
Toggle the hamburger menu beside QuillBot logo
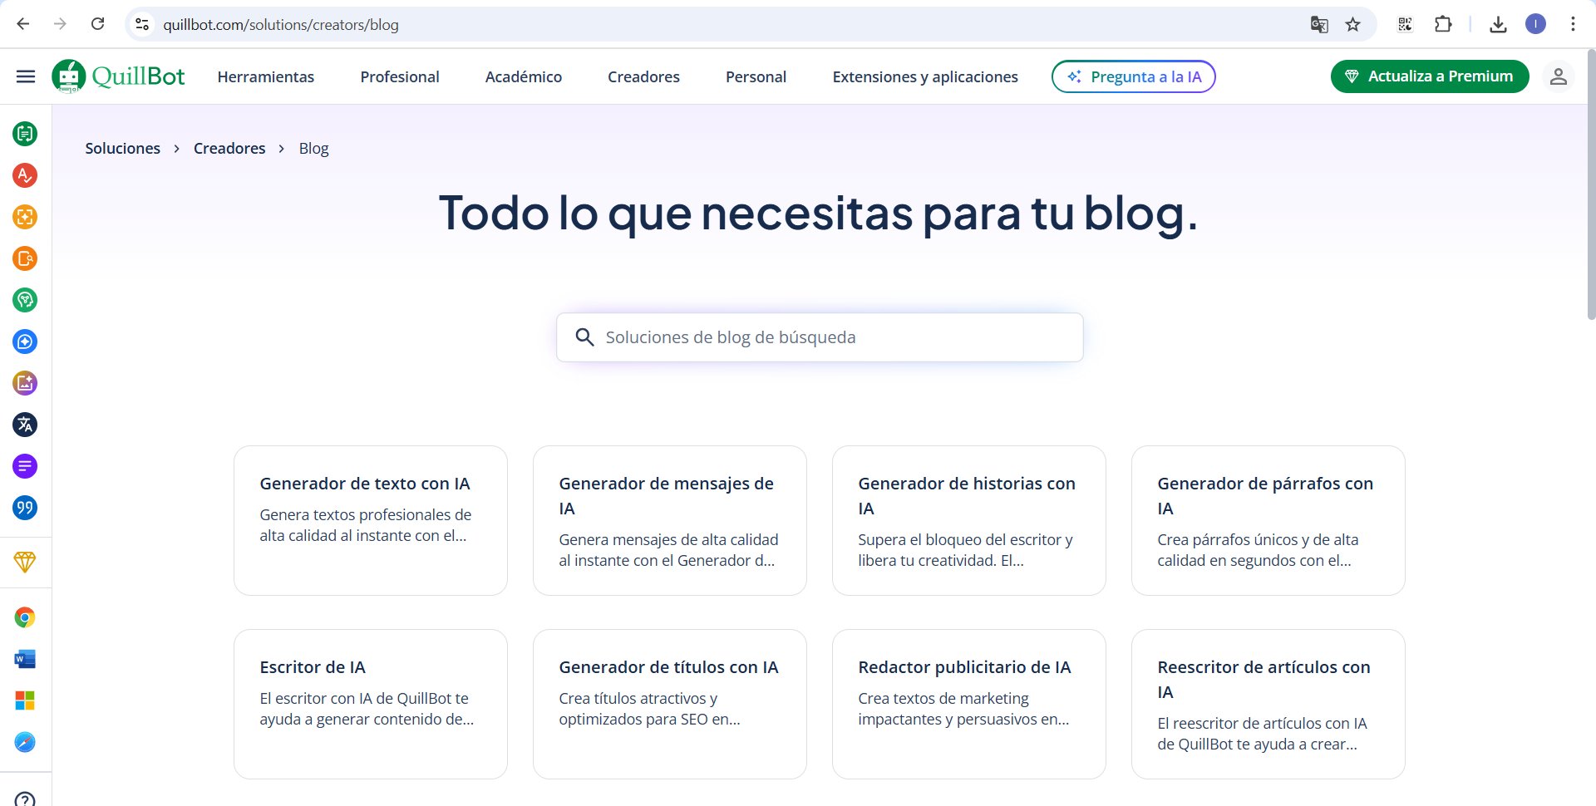tap(26, 76)
